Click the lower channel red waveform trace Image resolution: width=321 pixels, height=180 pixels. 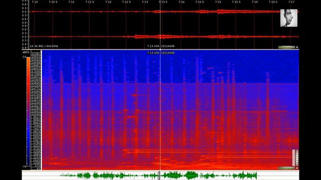tap(164, 36)
